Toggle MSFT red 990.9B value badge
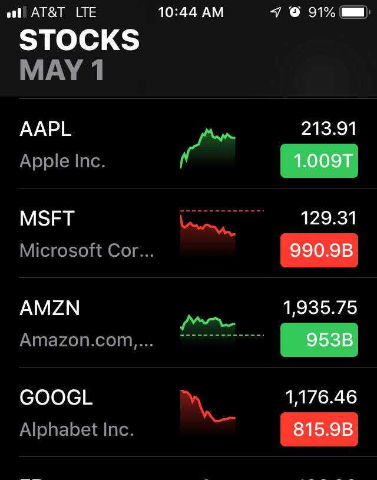Image resolution: width=377 pixels, height=480 pixels. 319,250
